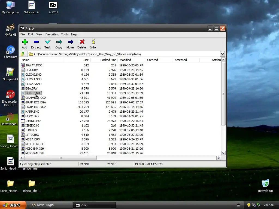This screenshot has width=279, height=209.
Task: Click the horizontal scrollbar thumb
Action: (60, 158)
